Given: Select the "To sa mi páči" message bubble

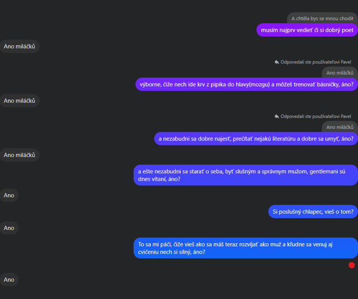Looking at the screenshot, I should [246, 248].
